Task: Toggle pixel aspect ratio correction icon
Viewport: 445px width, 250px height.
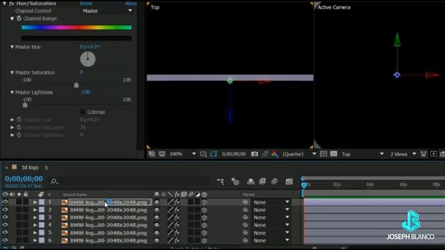Action: (x=423, y=154)
